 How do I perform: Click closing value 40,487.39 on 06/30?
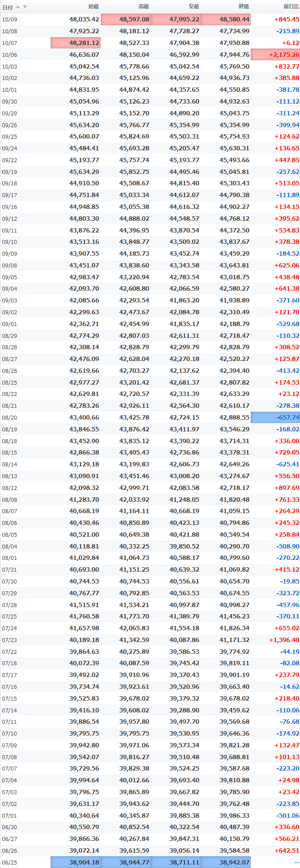(235, 827)
